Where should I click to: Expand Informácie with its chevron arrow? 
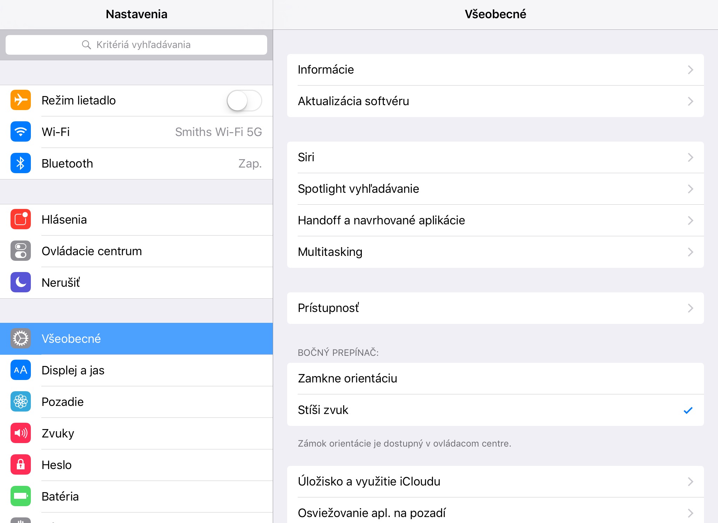(690, 70)
